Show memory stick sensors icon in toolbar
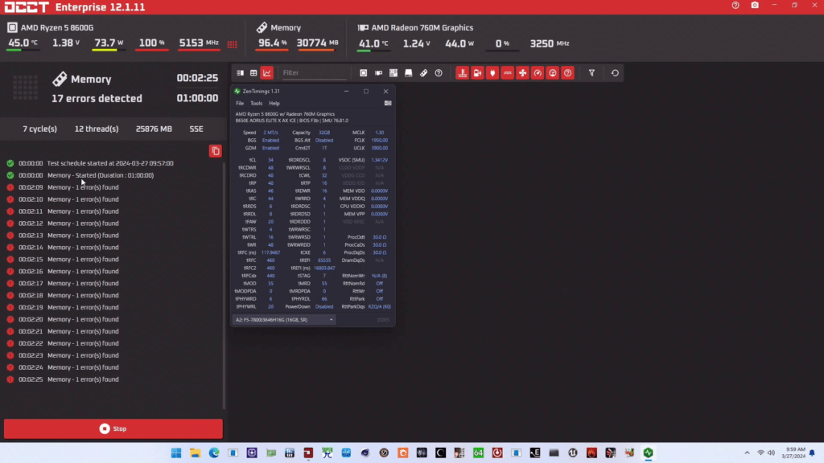 click(x=423, y=73)
